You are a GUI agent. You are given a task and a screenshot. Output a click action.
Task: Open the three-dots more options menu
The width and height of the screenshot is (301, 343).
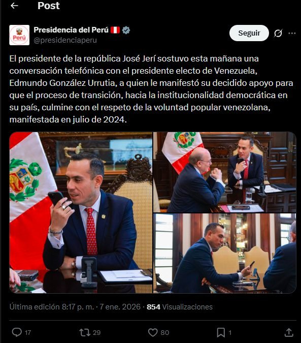click(x=292, y=33)
